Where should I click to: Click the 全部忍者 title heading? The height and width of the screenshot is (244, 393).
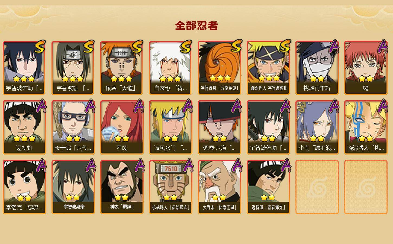click(x=196, y=26)
